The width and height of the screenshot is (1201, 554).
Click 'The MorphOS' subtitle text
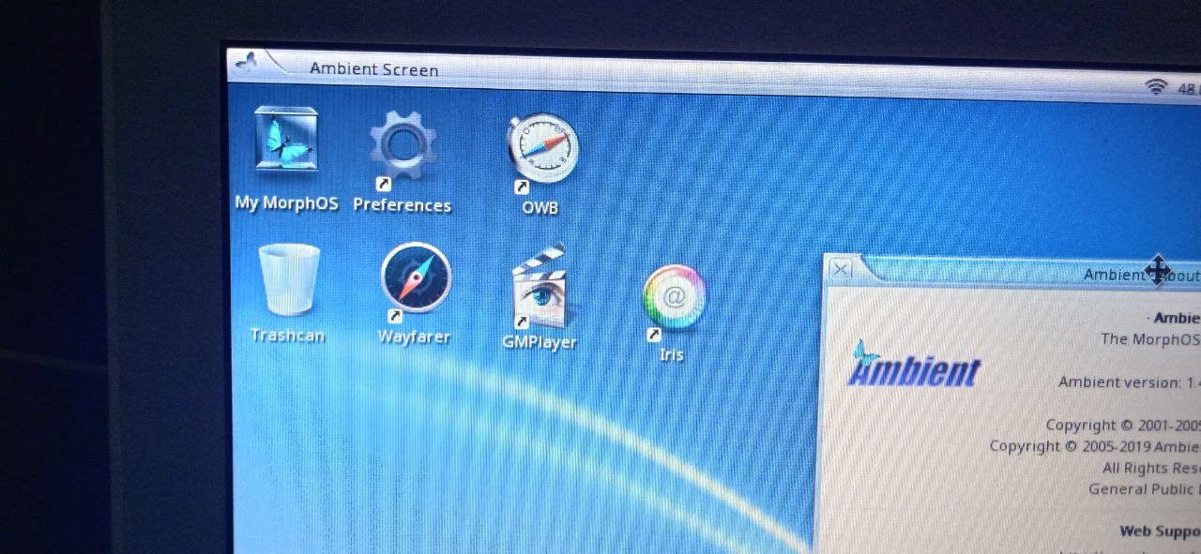point(1150,339)
